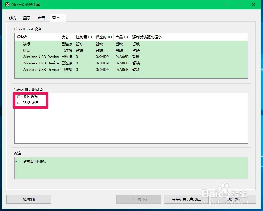
Task: Click vendor ID 0x04D9 in second Wireless row
Action: (x=102, y=63)
